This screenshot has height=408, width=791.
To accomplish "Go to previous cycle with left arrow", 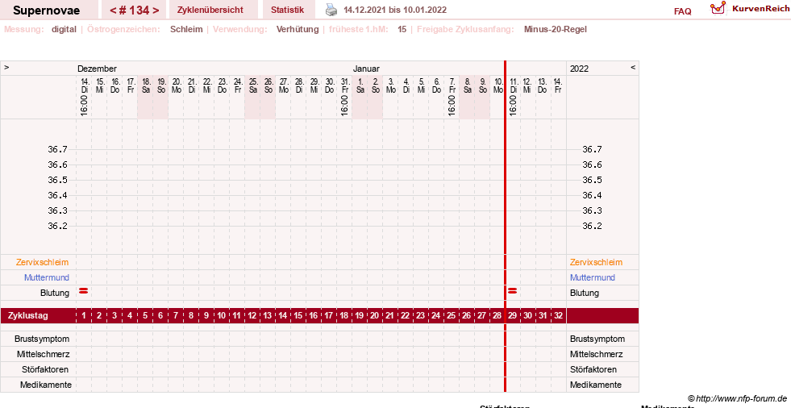I will [113, 10].
